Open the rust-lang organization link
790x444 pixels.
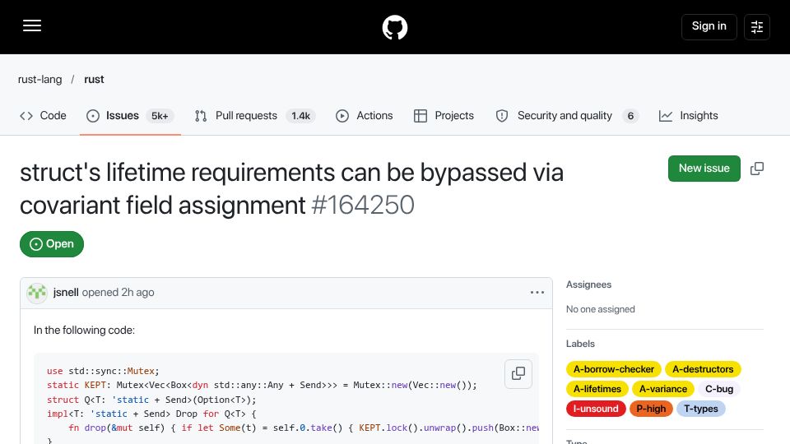click(x=39, y=80)
